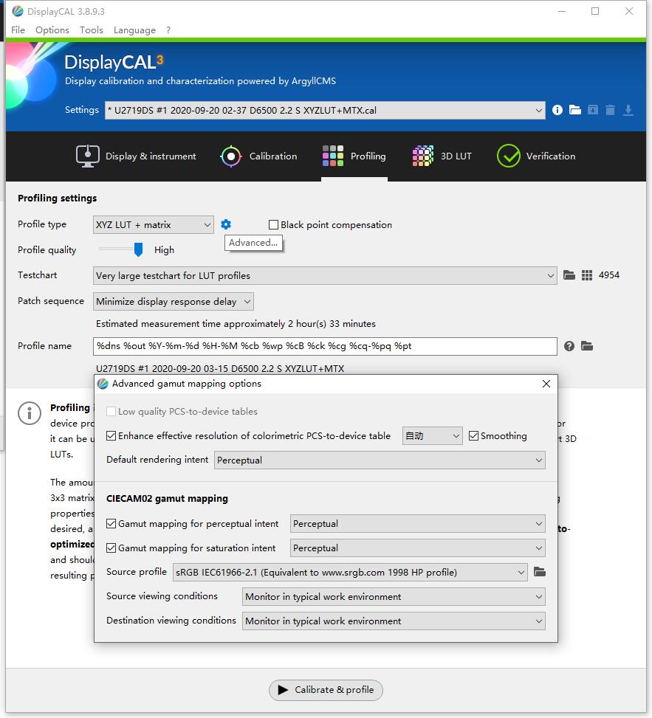Click the gamut mapping dialog app icon
This screenshot has width=652, height=718.
[103, 384]
